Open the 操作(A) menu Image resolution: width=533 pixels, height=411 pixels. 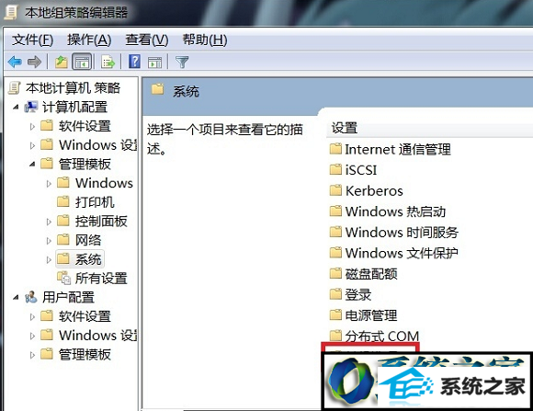click(89, 40)
